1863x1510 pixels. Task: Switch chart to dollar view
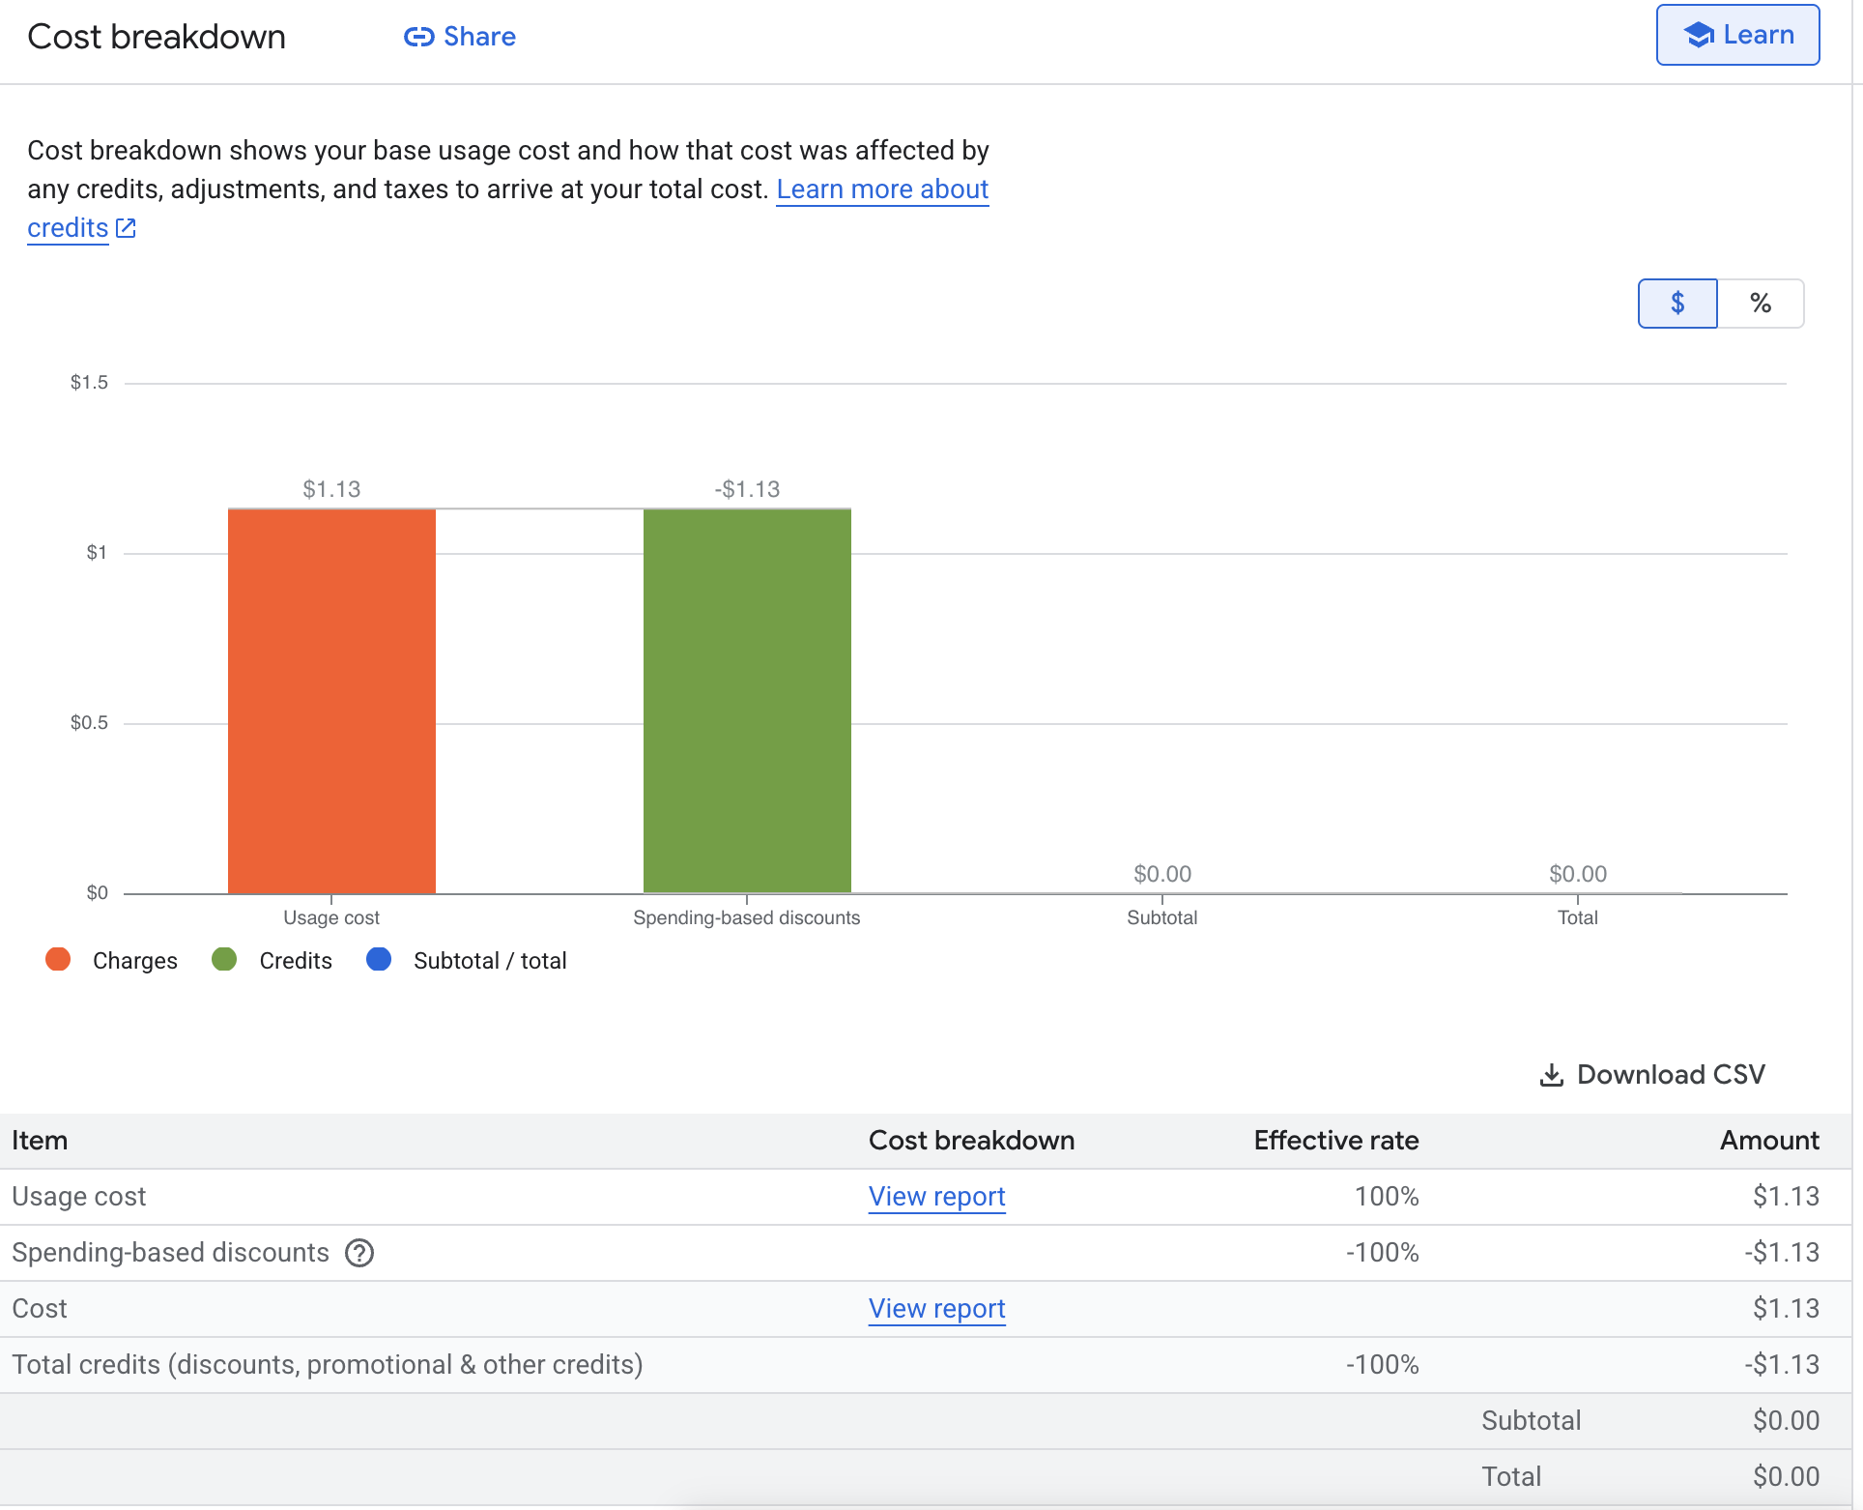[1677, 304]
